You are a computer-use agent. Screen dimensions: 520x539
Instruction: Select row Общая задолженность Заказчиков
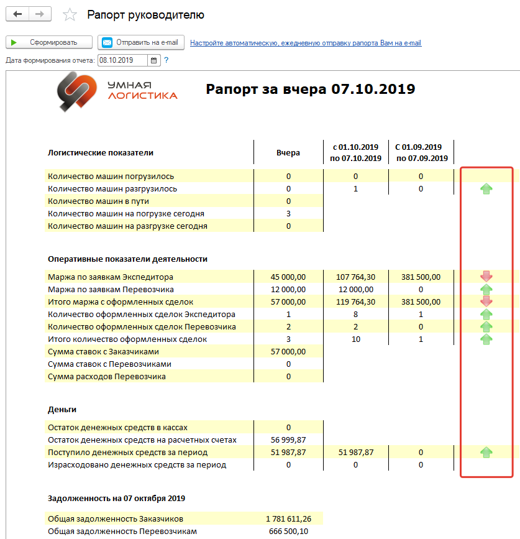[x=116, y=518]
